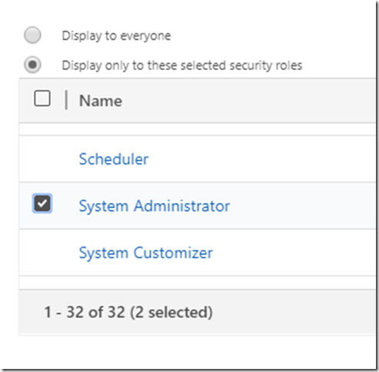Click the Display to everyone label text

pos(116,35)
